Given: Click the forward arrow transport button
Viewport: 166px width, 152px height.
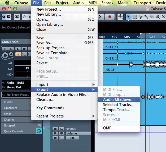Looking at the screenshot, I should [100, 17].
